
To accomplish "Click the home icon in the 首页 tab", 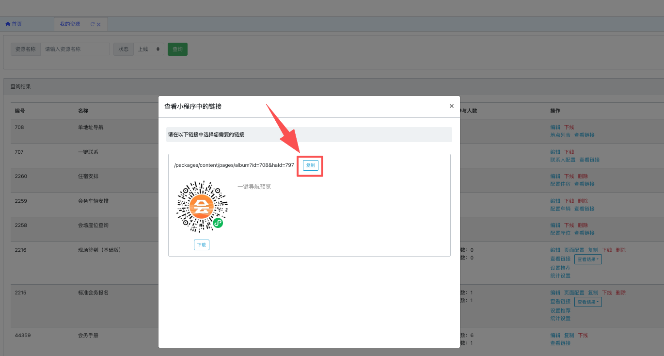I will [x=8, y=24].
